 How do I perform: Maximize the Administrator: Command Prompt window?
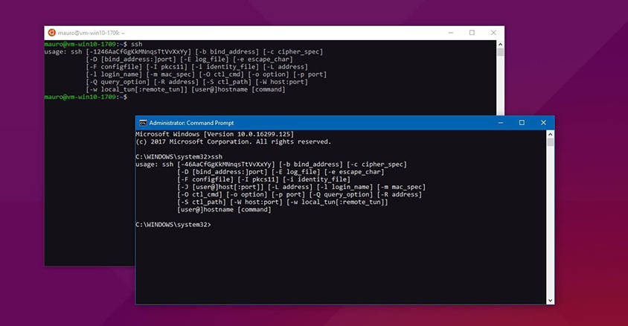coord(522,123)
